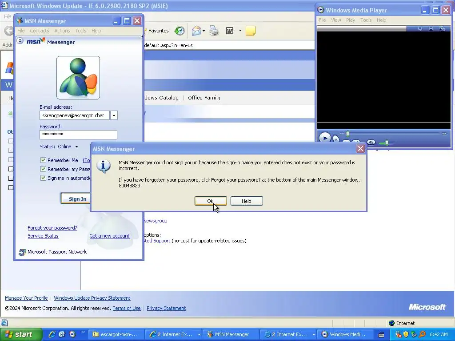Click the yellow note icon in IE toolbar
This screenshot has width=455, height=341.
(251, 31)
